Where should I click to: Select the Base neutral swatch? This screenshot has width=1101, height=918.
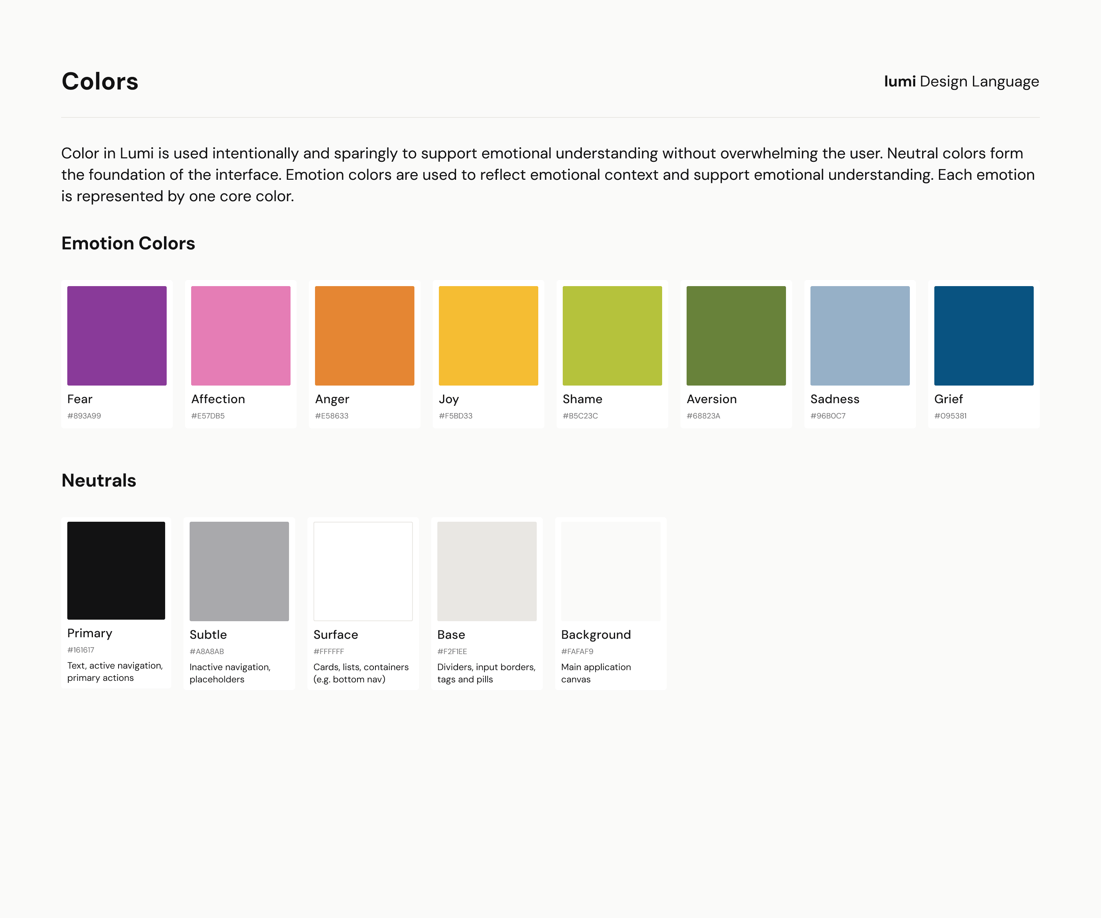(x=487, y=571)
